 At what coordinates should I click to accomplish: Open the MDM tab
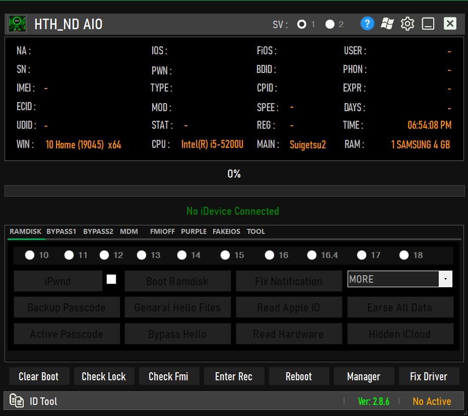tap(128, 231)
